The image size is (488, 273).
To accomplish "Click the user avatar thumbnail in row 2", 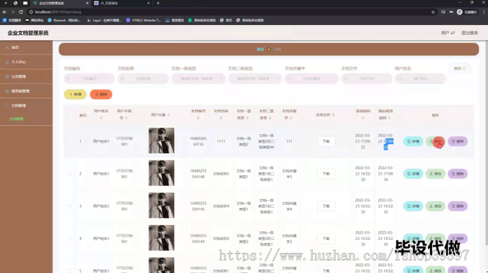I will point(161,173).
